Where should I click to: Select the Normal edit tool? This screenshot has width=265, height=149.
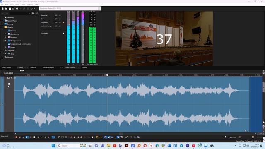[x=53, y=137]
